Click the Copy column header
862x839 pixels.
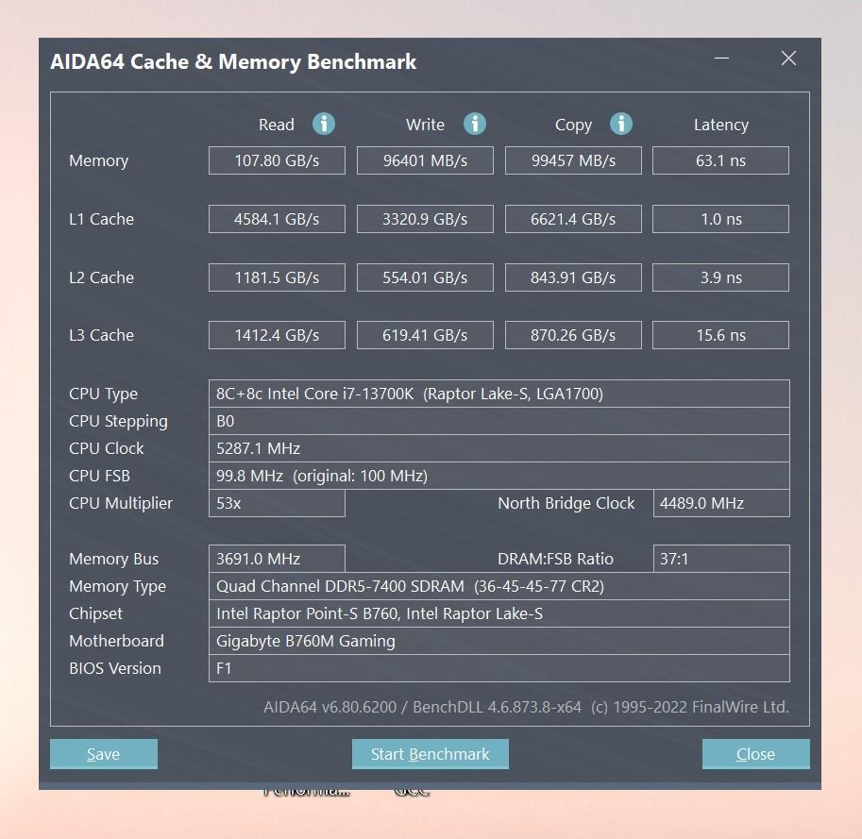coord(573,126)
